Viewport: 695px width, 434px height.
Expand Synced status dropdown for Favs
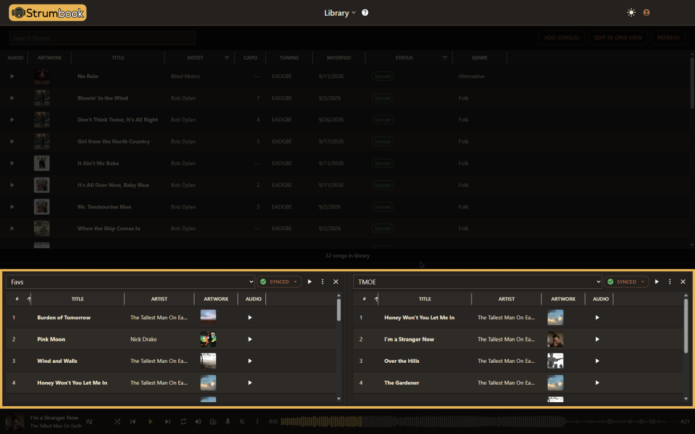coord(279,282)
